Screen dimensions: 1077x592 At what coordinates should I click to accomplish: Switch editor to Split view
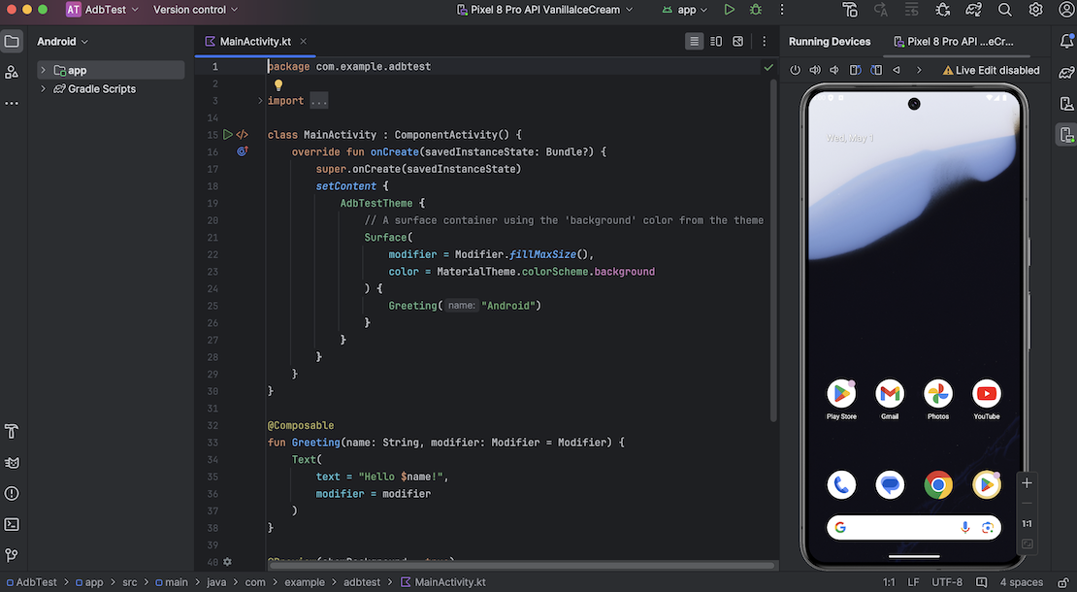(716, 41)
